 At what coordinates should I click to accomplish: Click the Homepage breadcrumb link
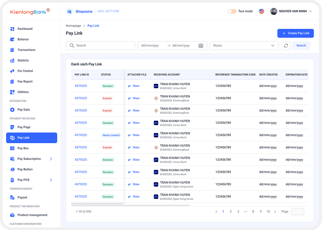tap(73, 25)
